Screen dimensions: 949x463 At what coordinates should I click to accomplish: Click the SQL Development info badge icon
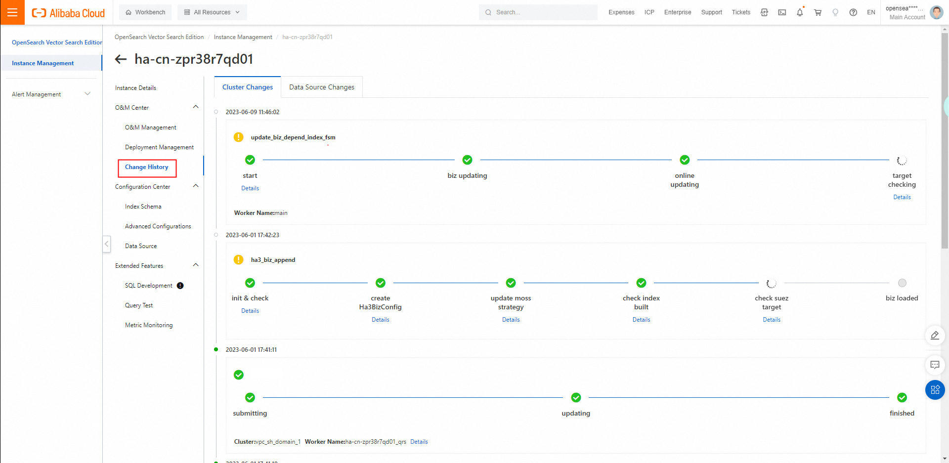coord(180,286)
